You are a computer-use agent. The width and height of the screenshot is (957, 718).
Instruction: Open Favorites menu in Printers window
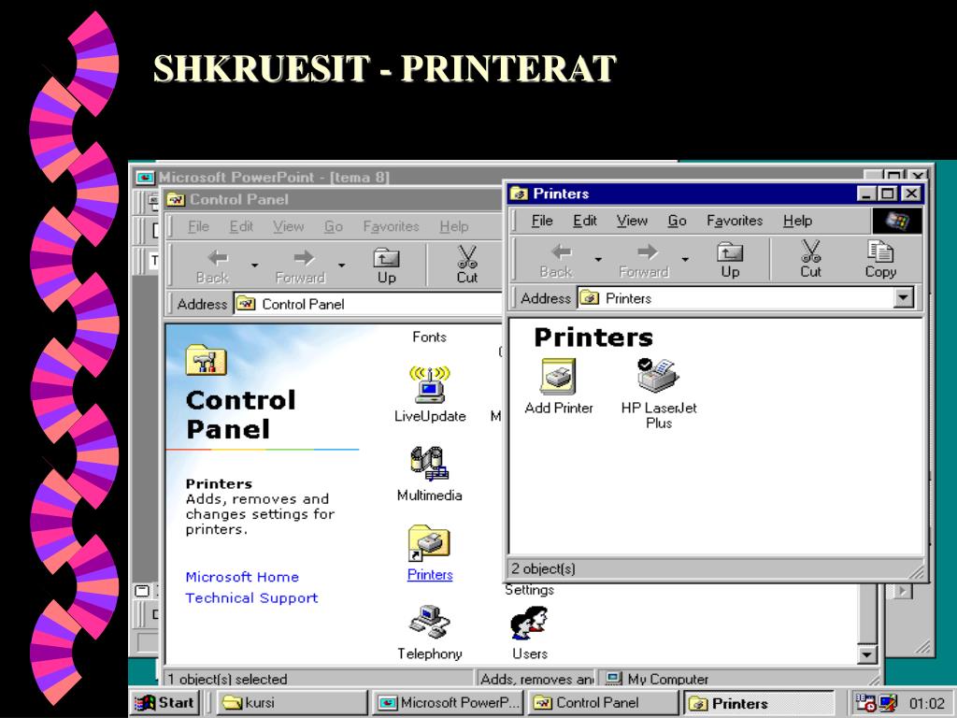click(735, 221)
